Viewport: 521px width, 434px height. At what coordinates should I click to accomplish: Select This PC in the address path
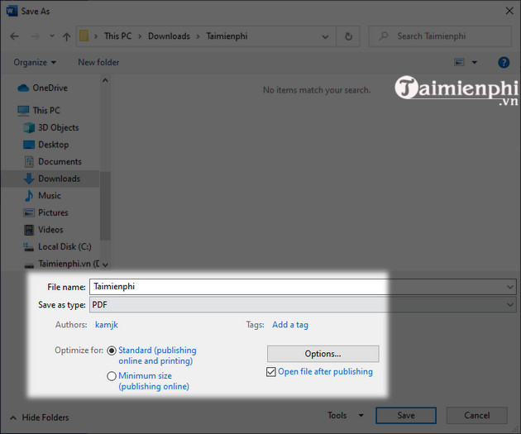(x=118, y=36)
